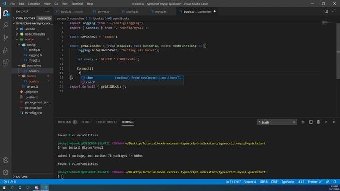
Task: Kill the terminal with trash icon
Action: coord(318,122)
